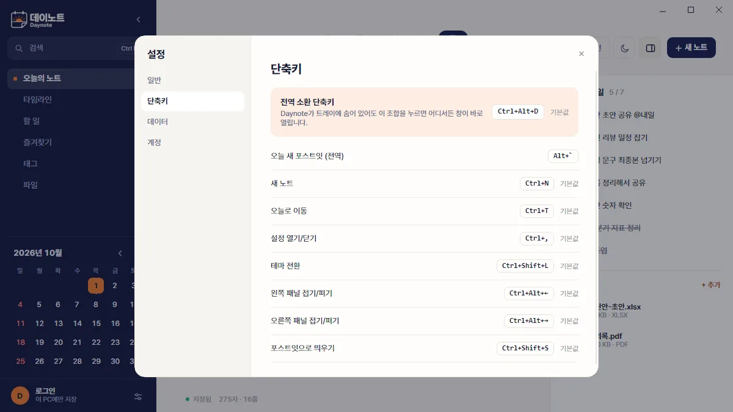The width and height of the screenshot is (733, 412).
Task: Change the Ctrl+N new note shortcut
Action: [x=537, y=184]
